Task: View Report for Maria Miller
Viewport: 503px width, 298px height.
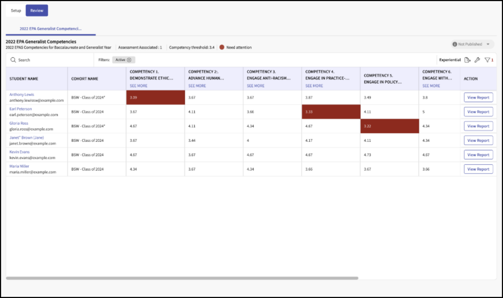Action: point(478,169)
